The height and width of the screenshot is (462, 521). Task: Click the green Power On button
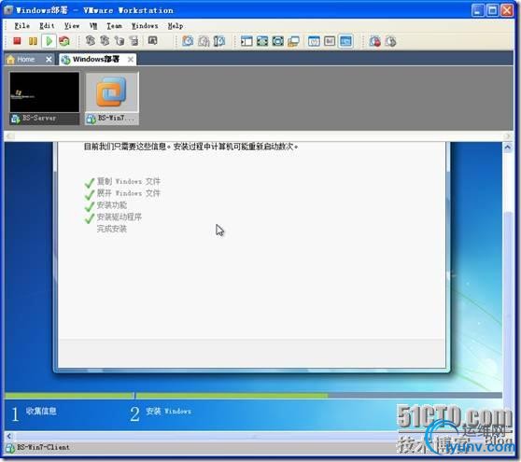tap(49, 41)
